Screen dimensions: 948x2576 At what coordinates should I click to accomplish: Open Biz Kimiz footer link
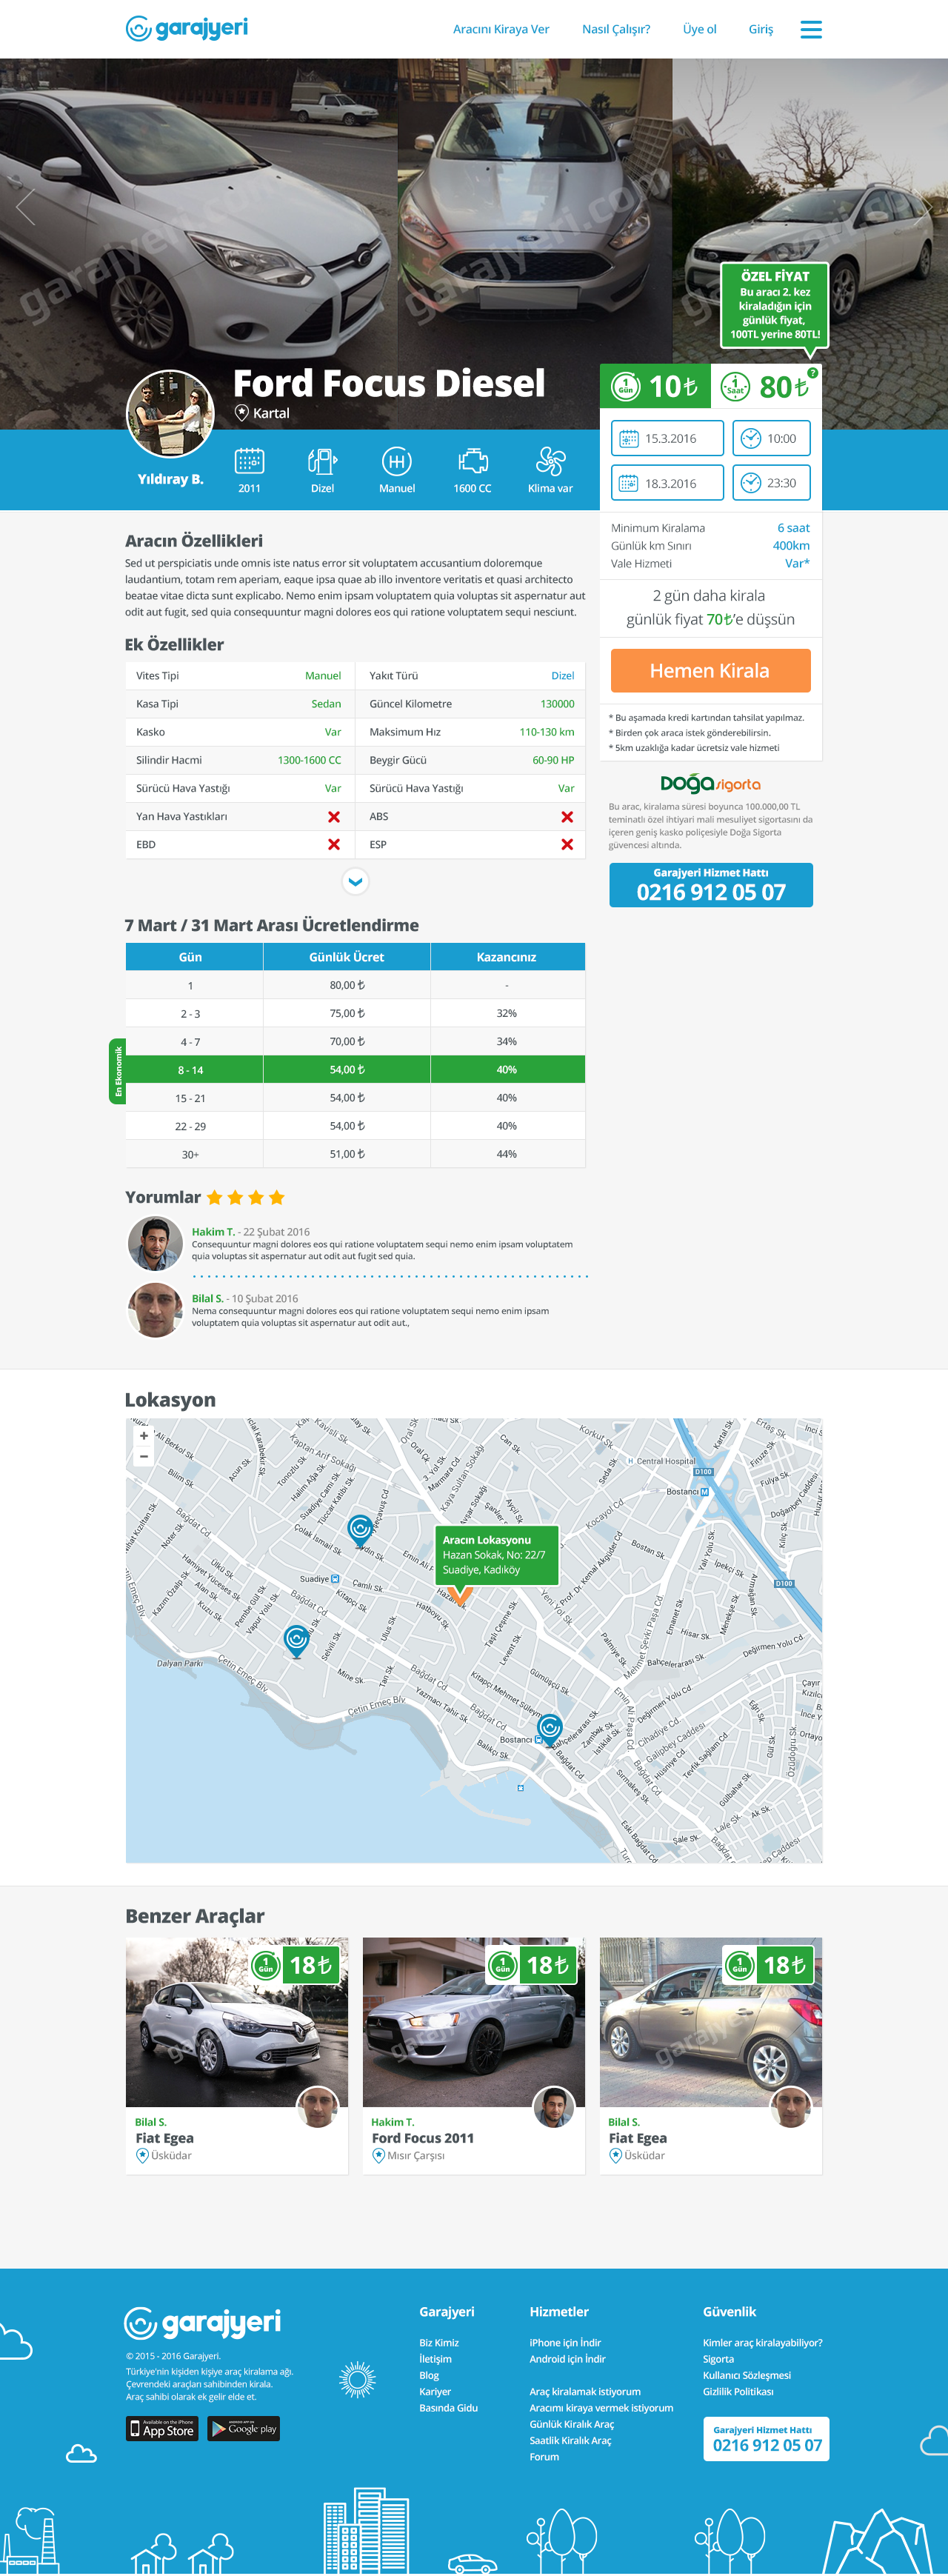(439, 2342)
